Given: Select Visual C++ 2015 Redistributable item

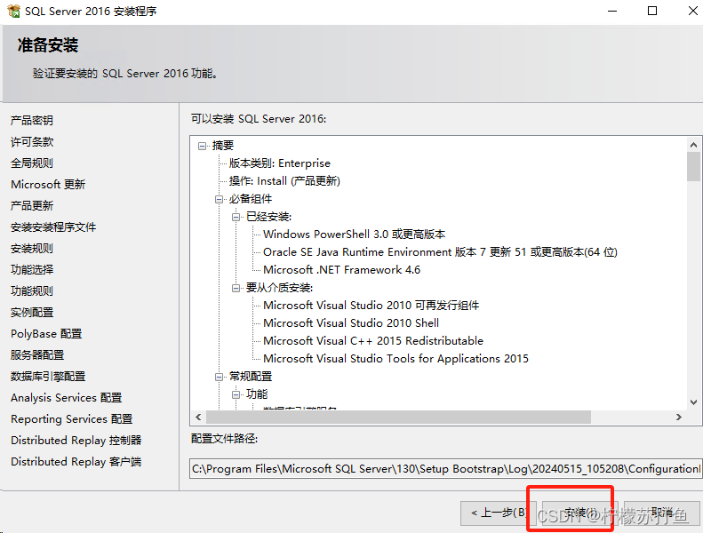Looking at the screenshot, I should pyautogui.click(x=373, y=341).
